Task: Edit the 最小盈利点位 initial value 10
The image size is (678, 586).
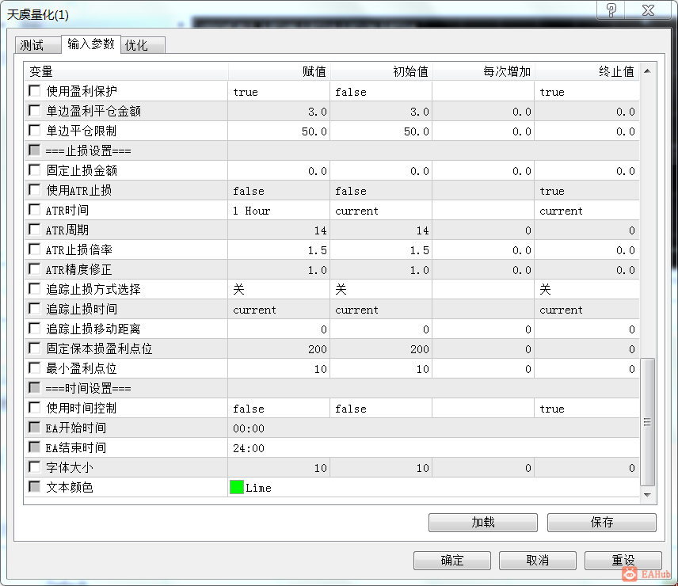Action: point(381,369)
